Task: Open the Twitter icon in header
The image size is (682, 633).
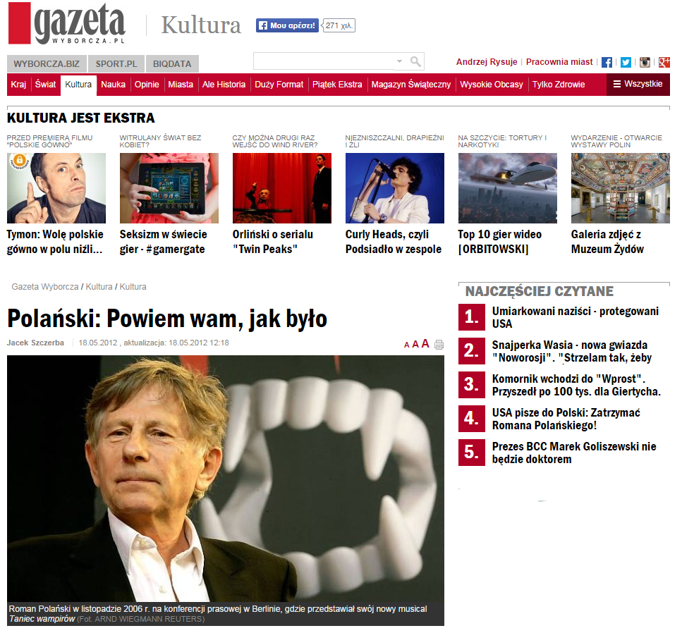Action: (626, 62)
